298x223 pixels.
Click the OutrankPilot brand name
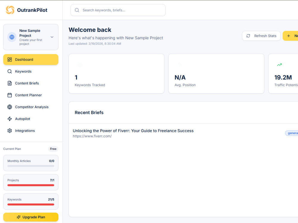click(32, 10)
